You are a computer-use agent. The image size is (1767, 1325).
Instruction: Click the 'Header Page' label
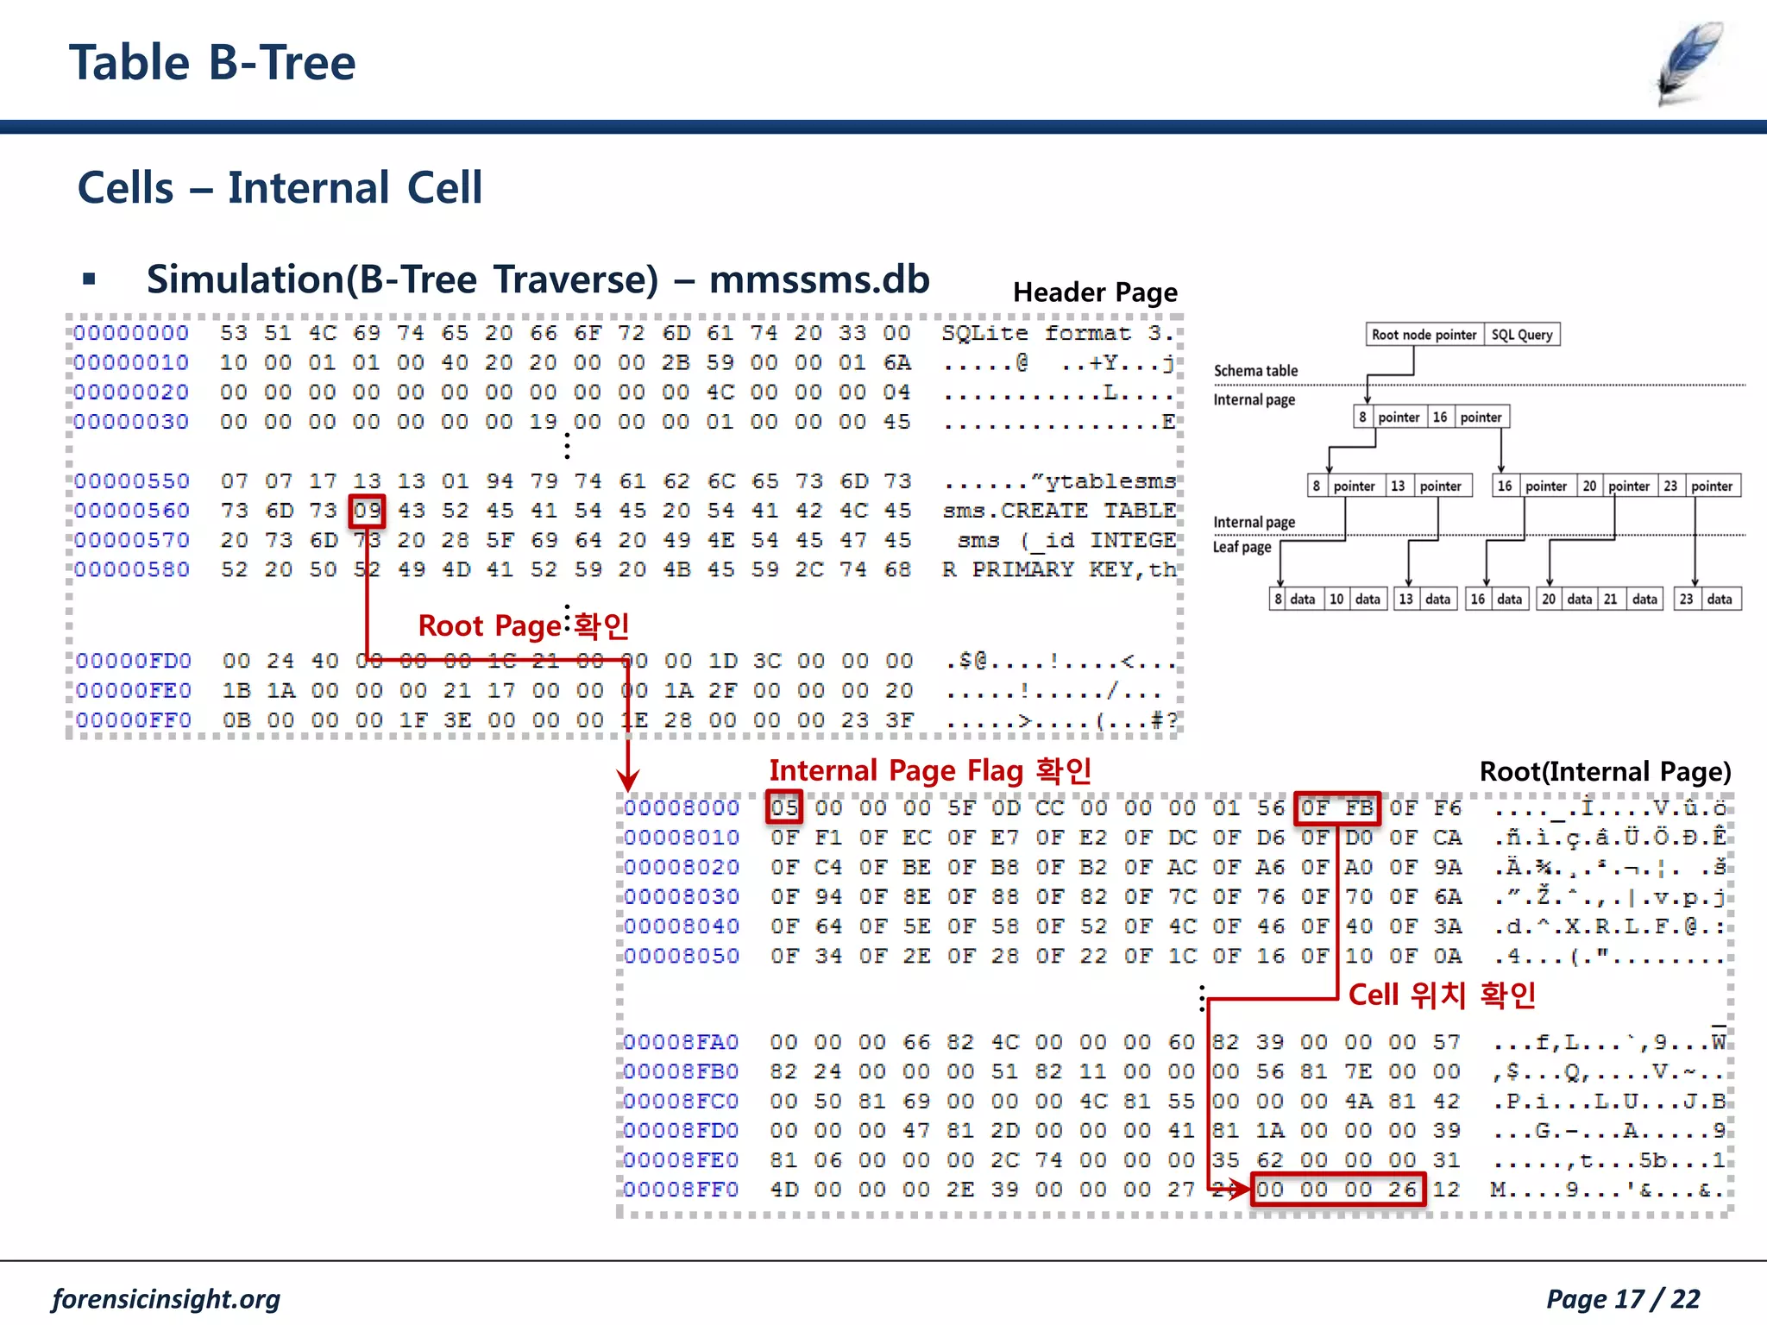click(1095, 292)
